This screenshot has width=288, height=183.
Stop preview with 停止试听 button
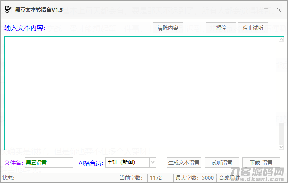pyautogui.click(x=253, y=28)
